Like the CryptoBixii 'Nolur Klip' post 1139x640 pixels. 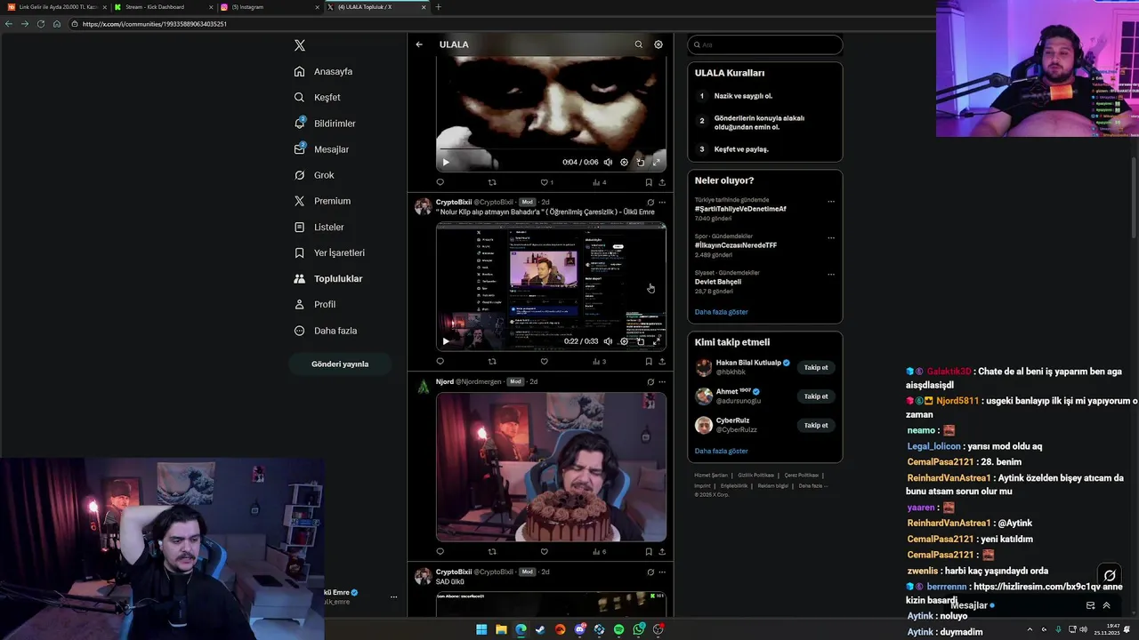coord(544,362)
